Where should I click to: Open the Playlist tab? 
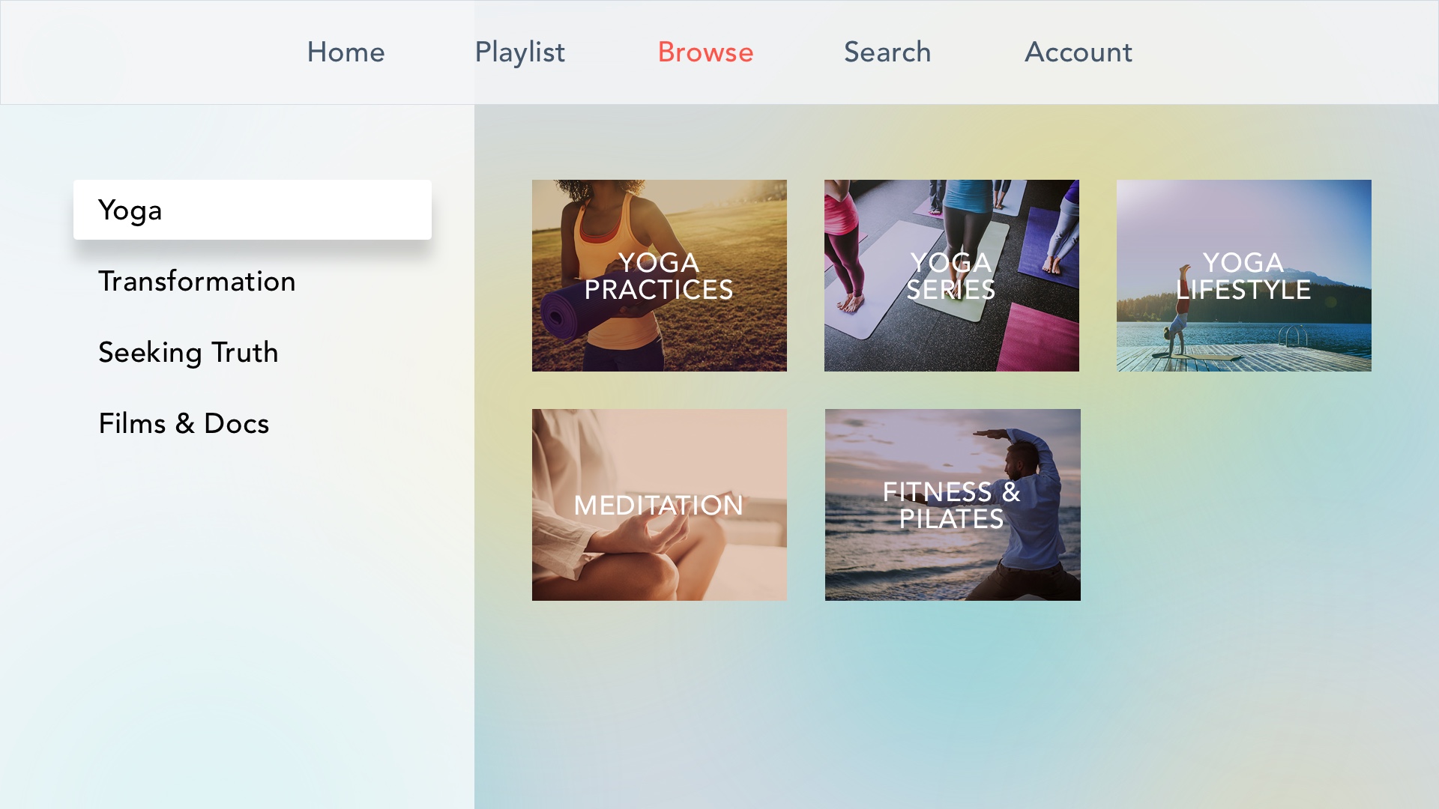(x=519, y=52)
